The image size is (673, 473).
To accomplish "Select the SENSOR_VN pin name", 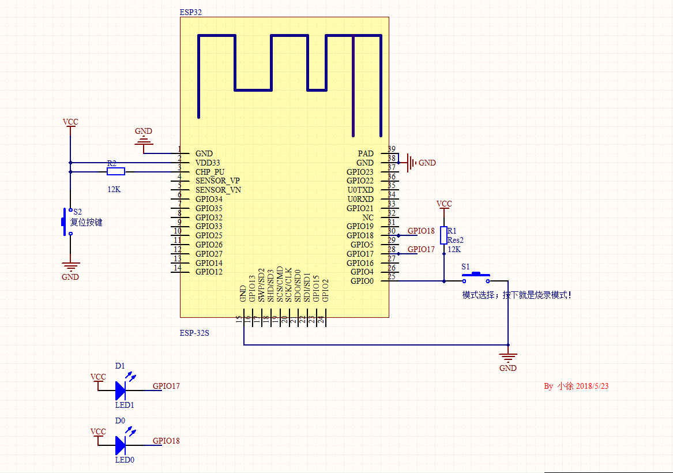I will click(x=218, y=190).
